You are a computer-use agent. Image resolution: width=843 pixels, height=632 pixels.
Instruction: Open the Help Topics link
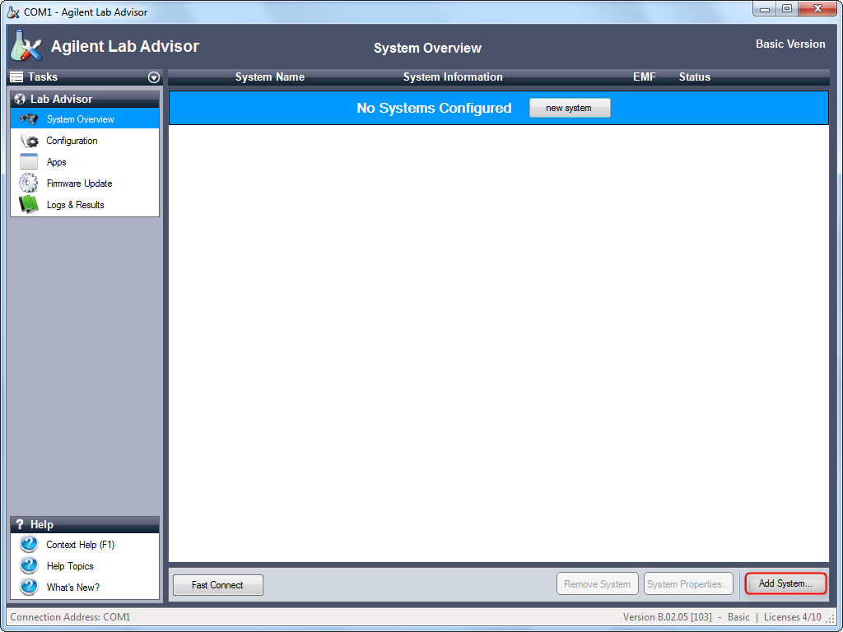tap(70, 566)
